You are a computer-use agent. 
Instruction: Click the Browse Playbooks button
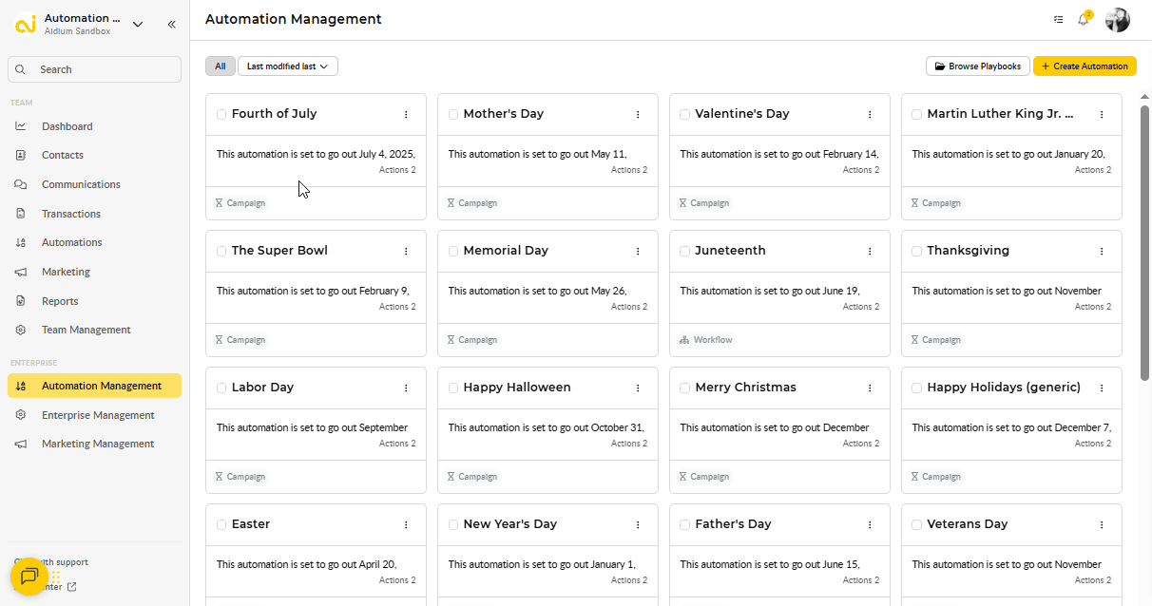point(977,66)
